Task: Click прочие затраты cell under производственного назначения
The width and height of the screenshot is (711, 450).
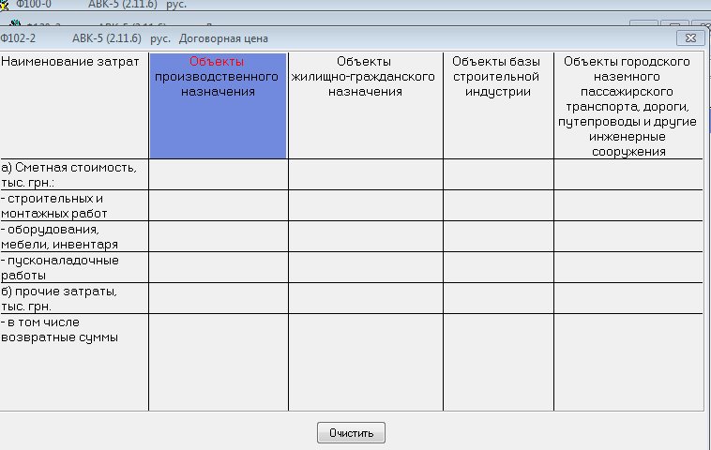Action: click(x=218, y=298)
